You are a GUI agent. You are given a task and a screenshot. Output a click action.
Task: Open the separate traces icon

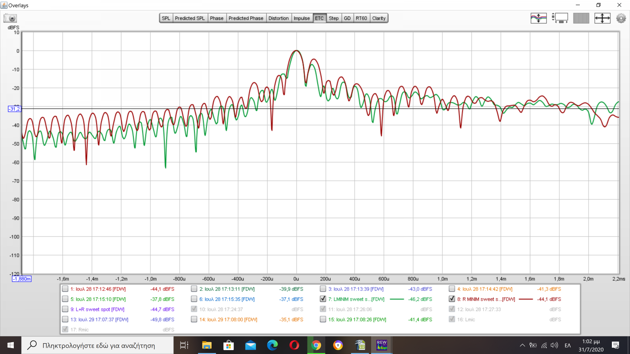tap(538, 18)
